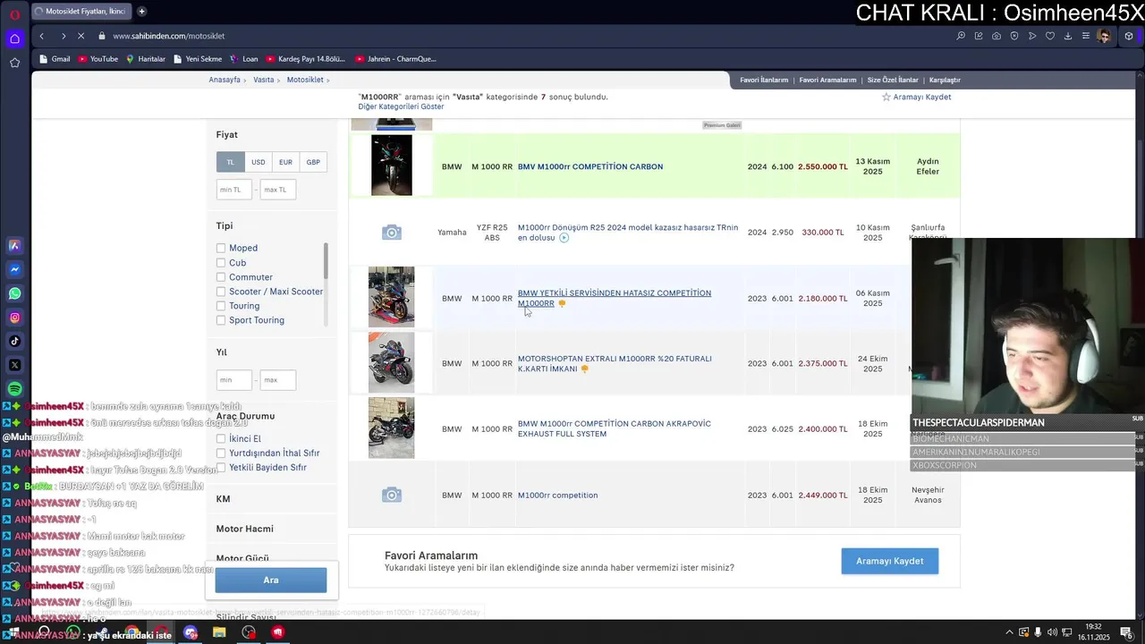Image resolution: width=1145 pixels, height=644 pixels.
Task: Click Aramayı Kaydet blue button
Action: coord(889,561)
